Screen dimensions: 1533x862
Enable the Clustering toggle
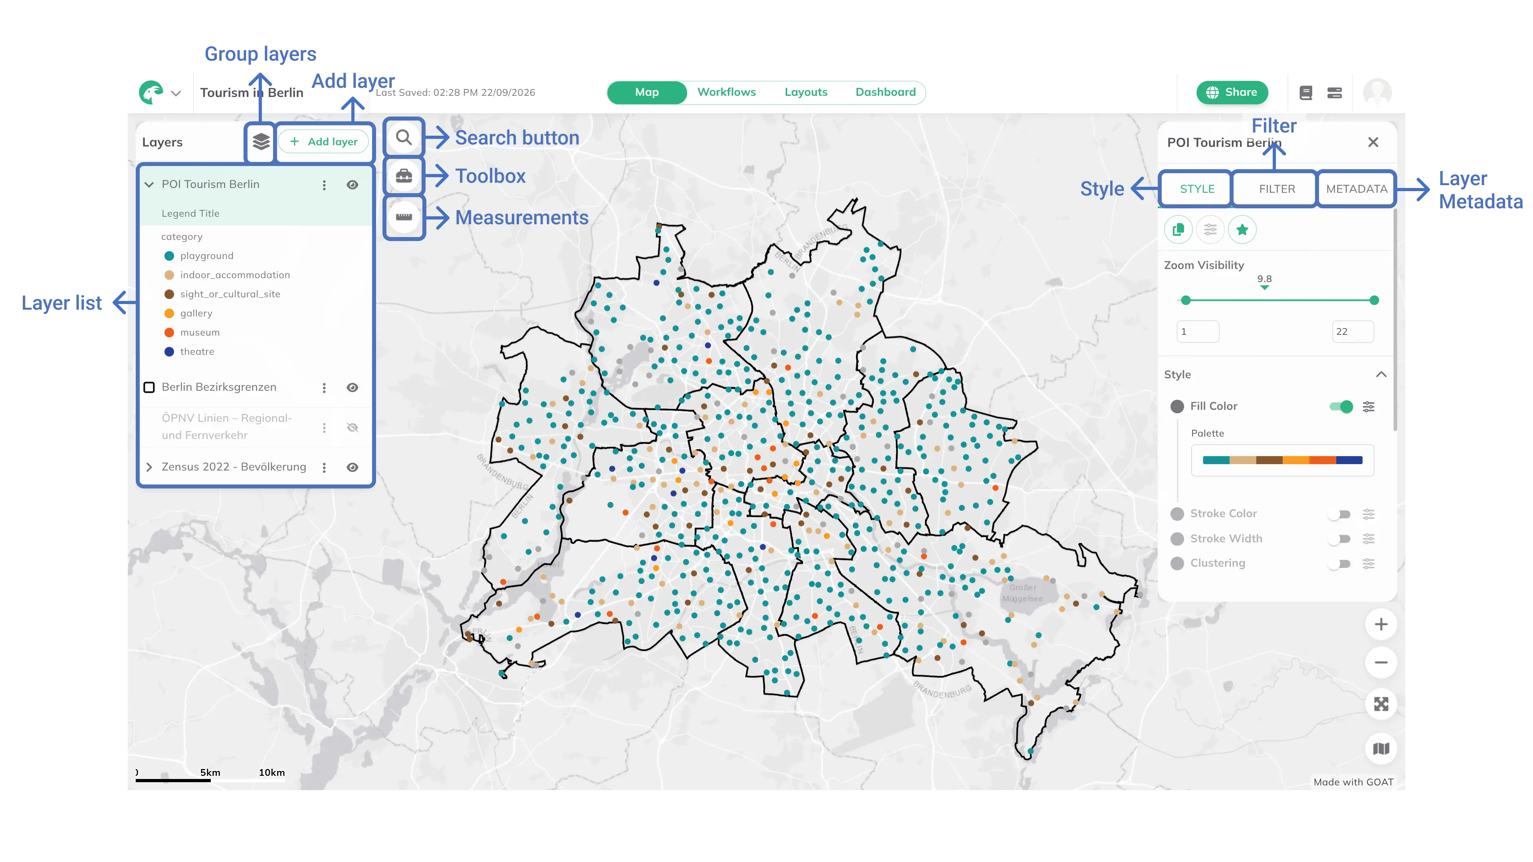tap(1340, 564)
